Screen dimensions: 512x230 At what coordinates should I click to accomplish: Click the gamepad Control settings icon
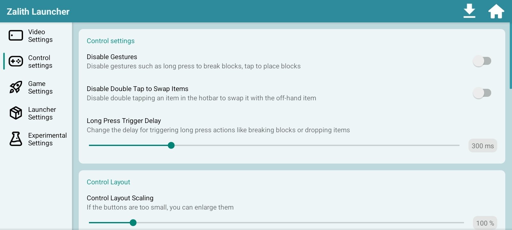[16, 61]
